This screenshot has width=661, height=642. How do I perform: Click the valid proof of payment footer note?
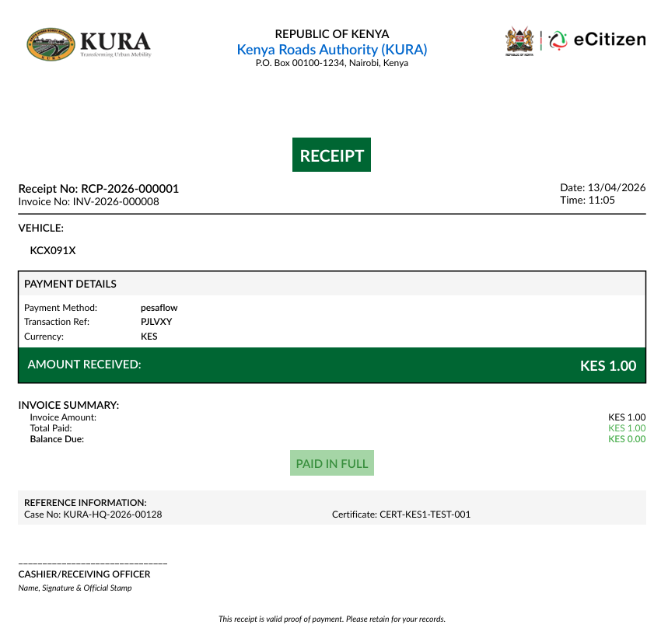(x=332, y=619)
